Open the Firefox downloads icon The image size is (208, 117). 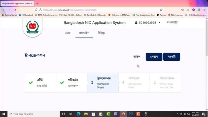(x=188, y=10)
